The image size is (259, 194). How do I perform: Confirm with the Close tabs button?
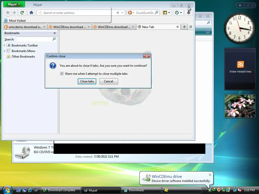(87, 81)
